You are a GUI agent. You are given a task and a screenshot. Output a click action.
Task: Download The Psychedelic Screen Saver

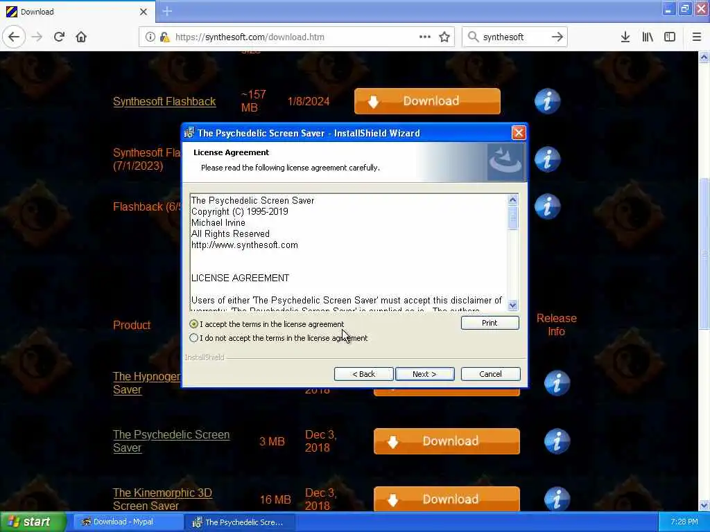click(x=447, y=441)
